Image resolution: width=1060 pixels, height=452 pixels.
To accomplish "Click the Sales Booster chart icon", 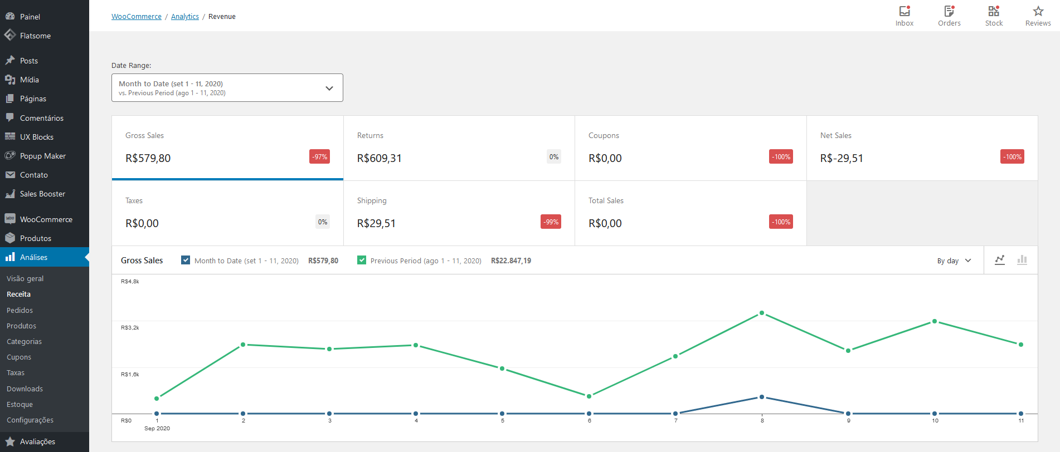I will click(x=10, y=194).
